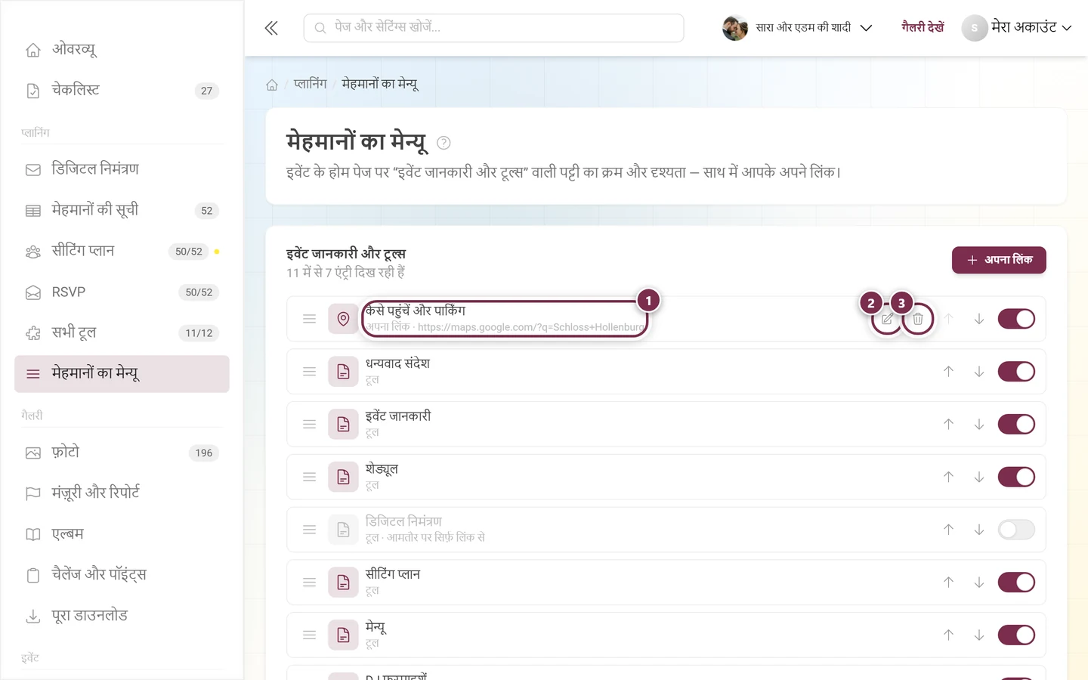Viewport: 1088px width, 680px height.
Task: Open मंज़ूरी और रिपोर्ट in the sidebar
Action: [122, 493]
